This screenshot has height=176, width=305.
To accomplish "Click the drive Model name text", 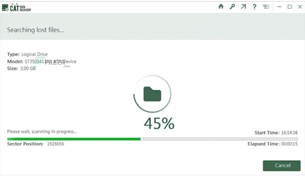I will coord(50,62).
